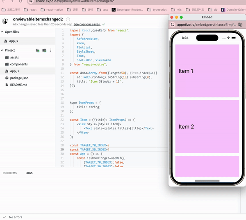Viewport: 246px width, 220px height.
Task: Expand the components folder
Action: [18, 64]
